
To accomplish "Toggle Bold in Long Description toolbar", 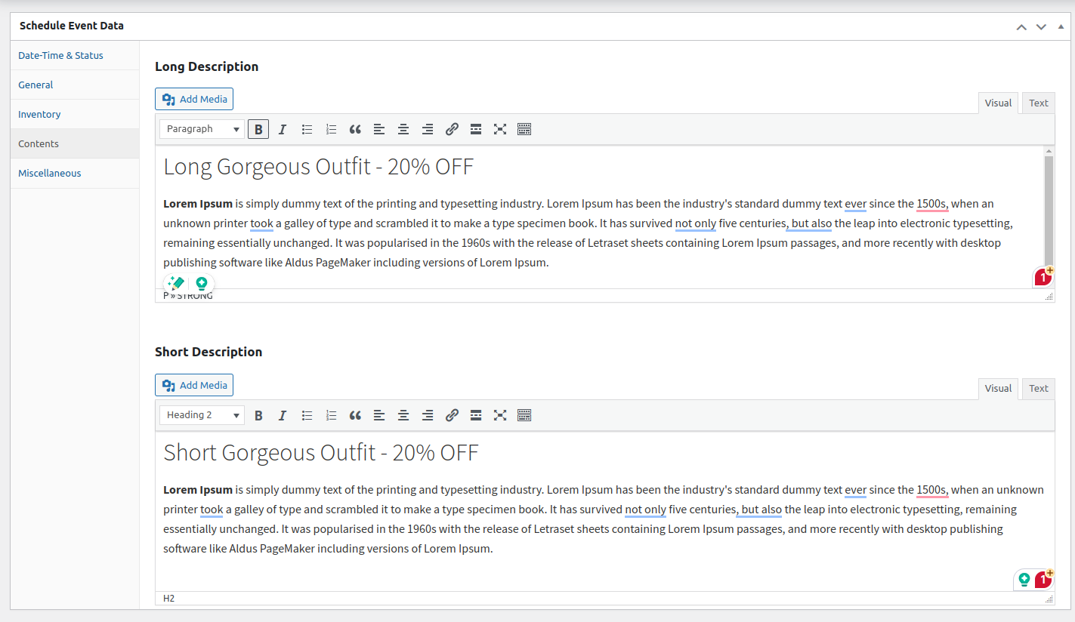I will pyautogui.click(x=258, y=129).
